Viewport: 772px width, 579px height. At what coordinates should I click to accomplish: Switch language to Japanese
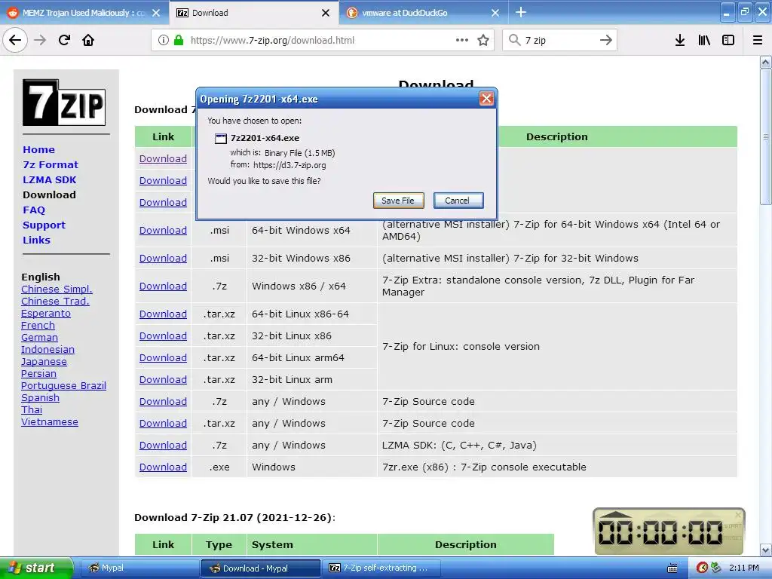coord(44,361)
